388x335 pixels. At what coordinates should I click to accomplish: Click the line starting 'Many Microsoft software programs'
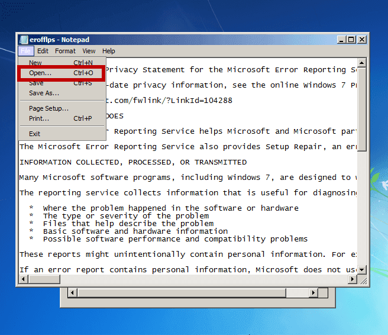pos(188,178)
